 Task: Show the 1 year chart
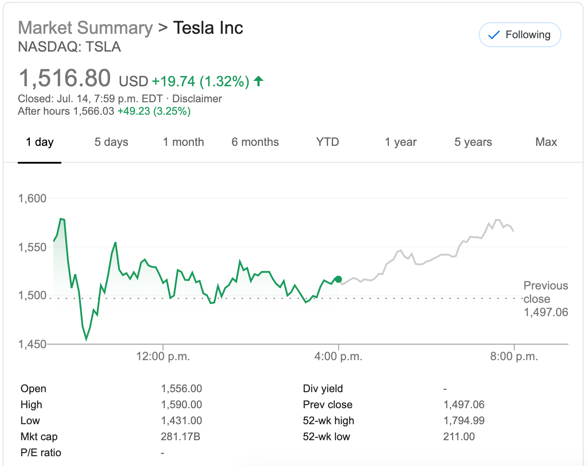[401, 142]
